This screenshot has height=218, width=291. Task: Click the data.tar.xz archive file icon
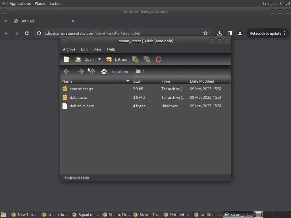point(65,97)
